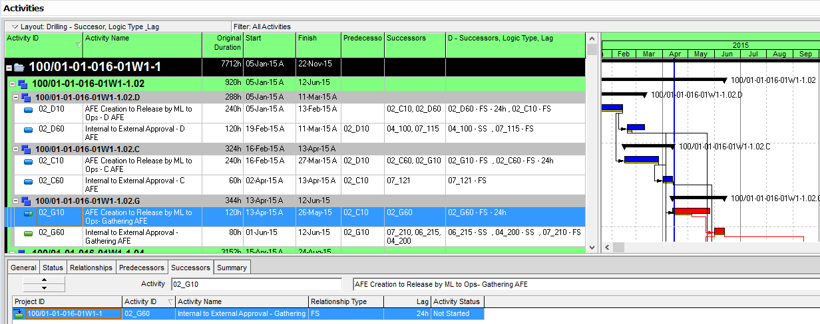This screenshot has height=324, width=820.
Task: Open the Layout dropdown menu
Action: click(x=15, y=27)
